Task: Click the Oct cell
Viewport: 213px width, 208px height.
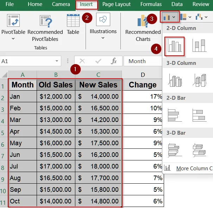Action: [x=23, y=201]
